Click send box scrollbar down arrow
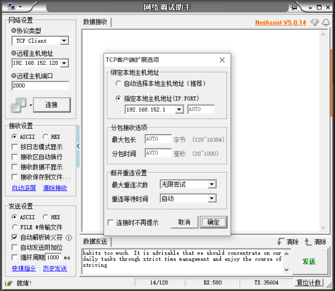 tap(287, 270)
